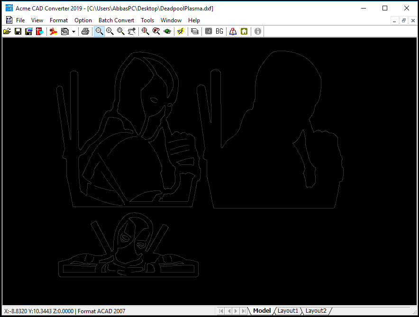Click the Home page icon
This screenshot has height=317, width=419.
click(x=244, y=32)
